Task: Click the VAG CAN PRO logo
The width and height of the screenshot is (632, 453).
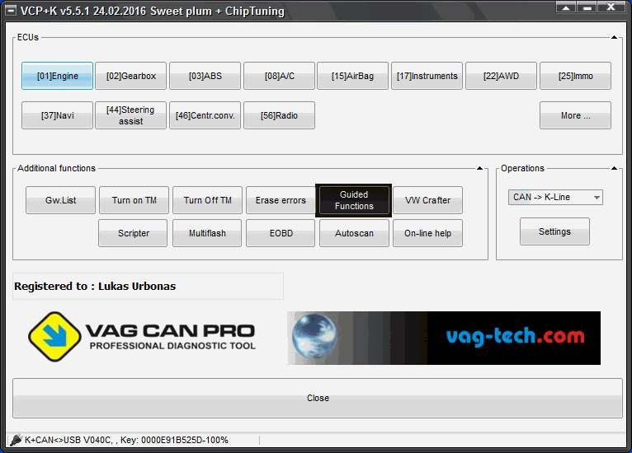Action: (x=142, y=337)
